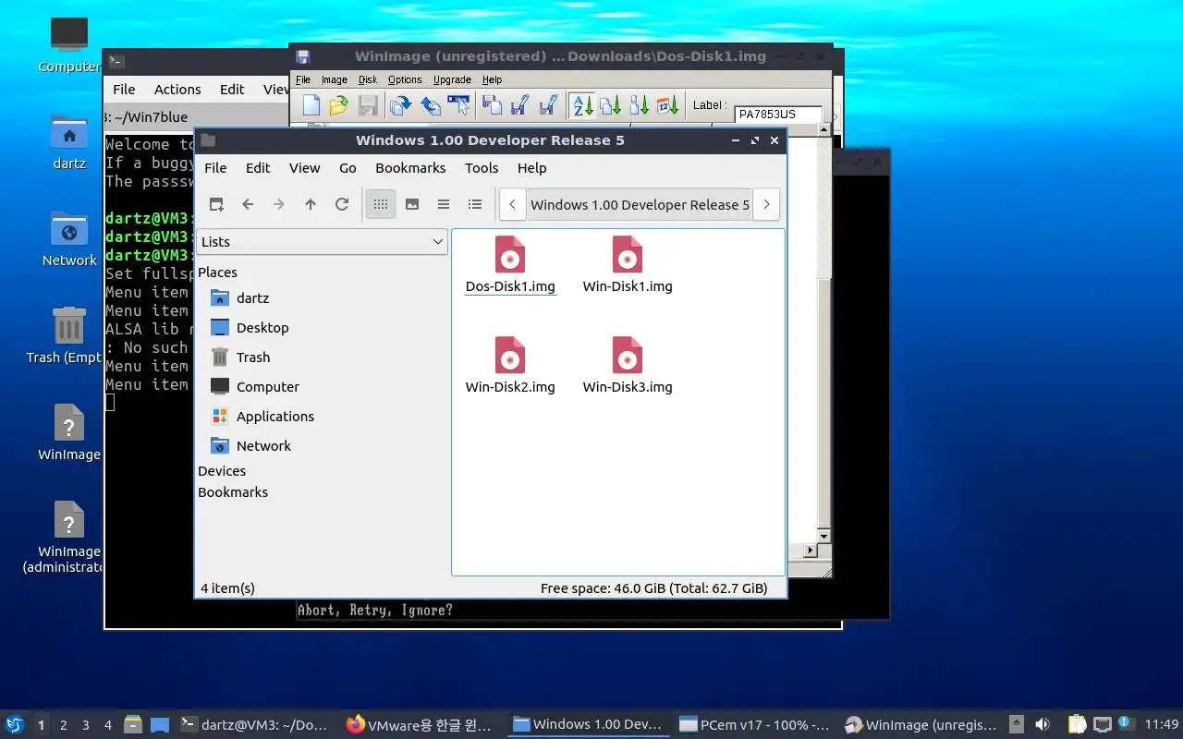Screen dimensions: 1183x739
Task: Sort by date in WinImage toolbar
Action: (x=668, y=105)
